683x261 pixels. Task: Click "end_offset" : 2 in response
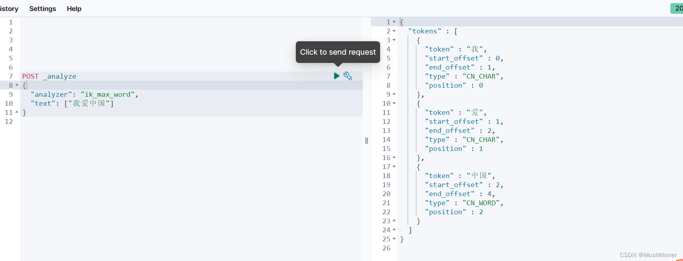click(x=460, y=130)
